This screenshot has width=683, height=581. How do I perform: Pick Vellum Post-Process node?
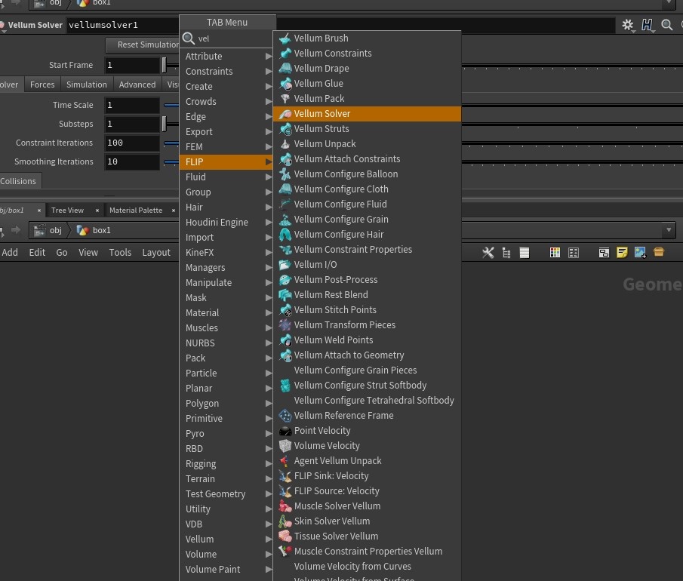point(367,280)
